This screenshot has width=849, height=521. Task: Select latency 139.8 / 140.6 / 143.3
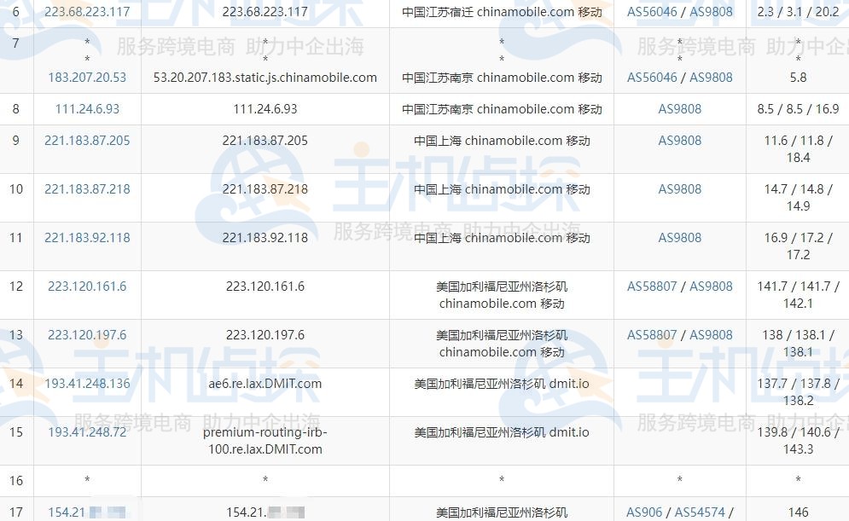pos(798,440)
